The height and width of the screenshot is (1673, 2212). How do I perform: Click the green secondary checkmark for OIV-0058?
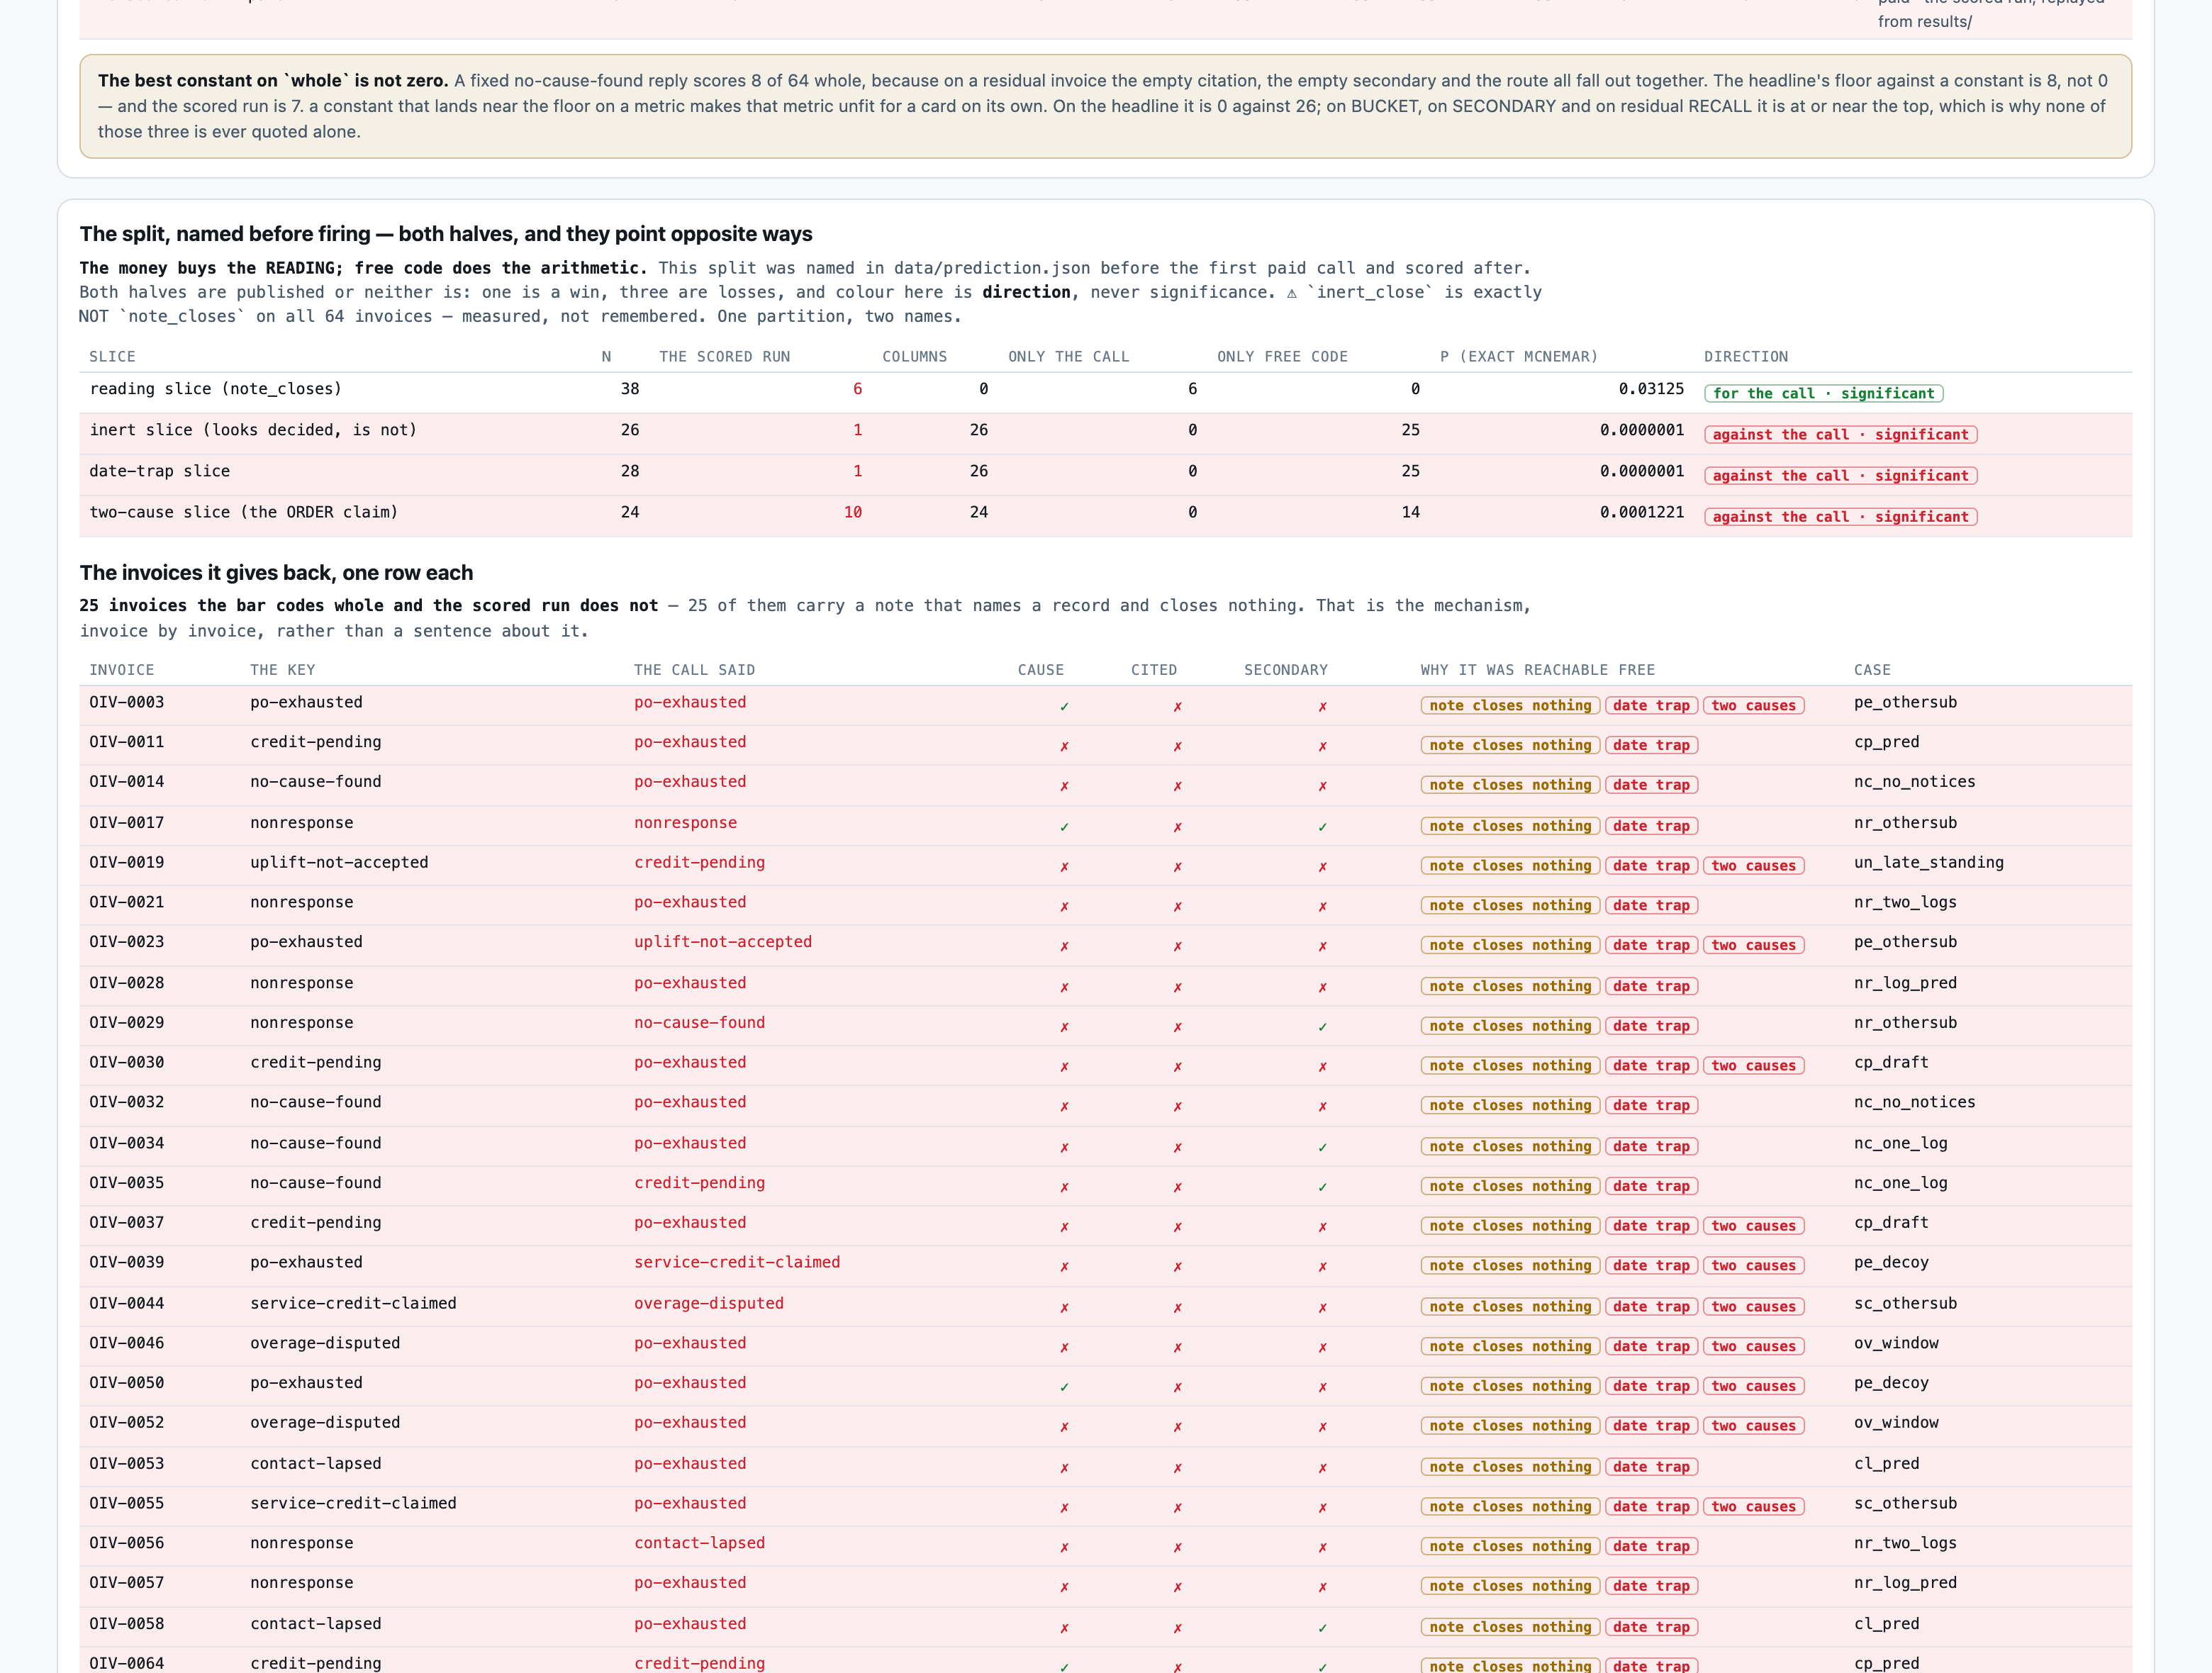[1322, 1628]
